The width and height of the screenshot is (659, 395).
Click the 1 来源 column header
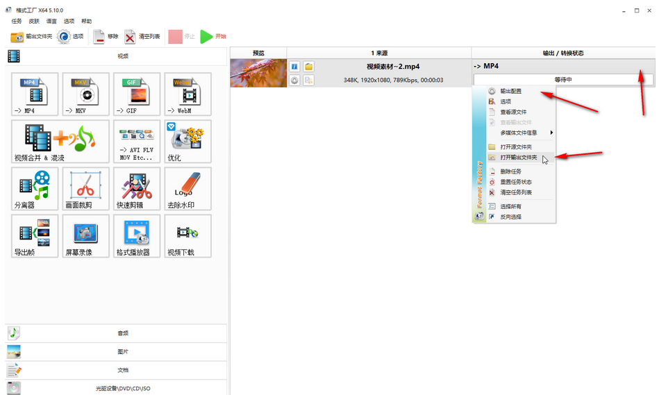point(379,53)
